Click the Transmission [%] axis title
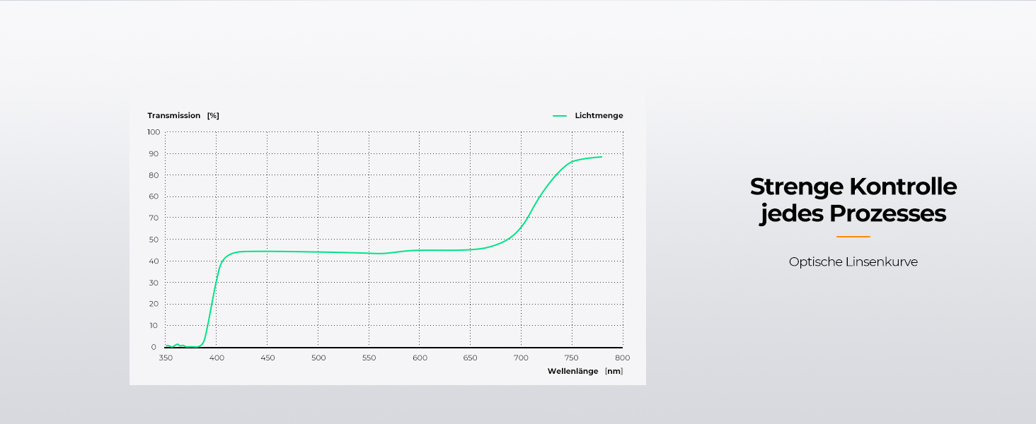Image resolution: width=1036 pixels, height=424 pixels. pos(183,116)
